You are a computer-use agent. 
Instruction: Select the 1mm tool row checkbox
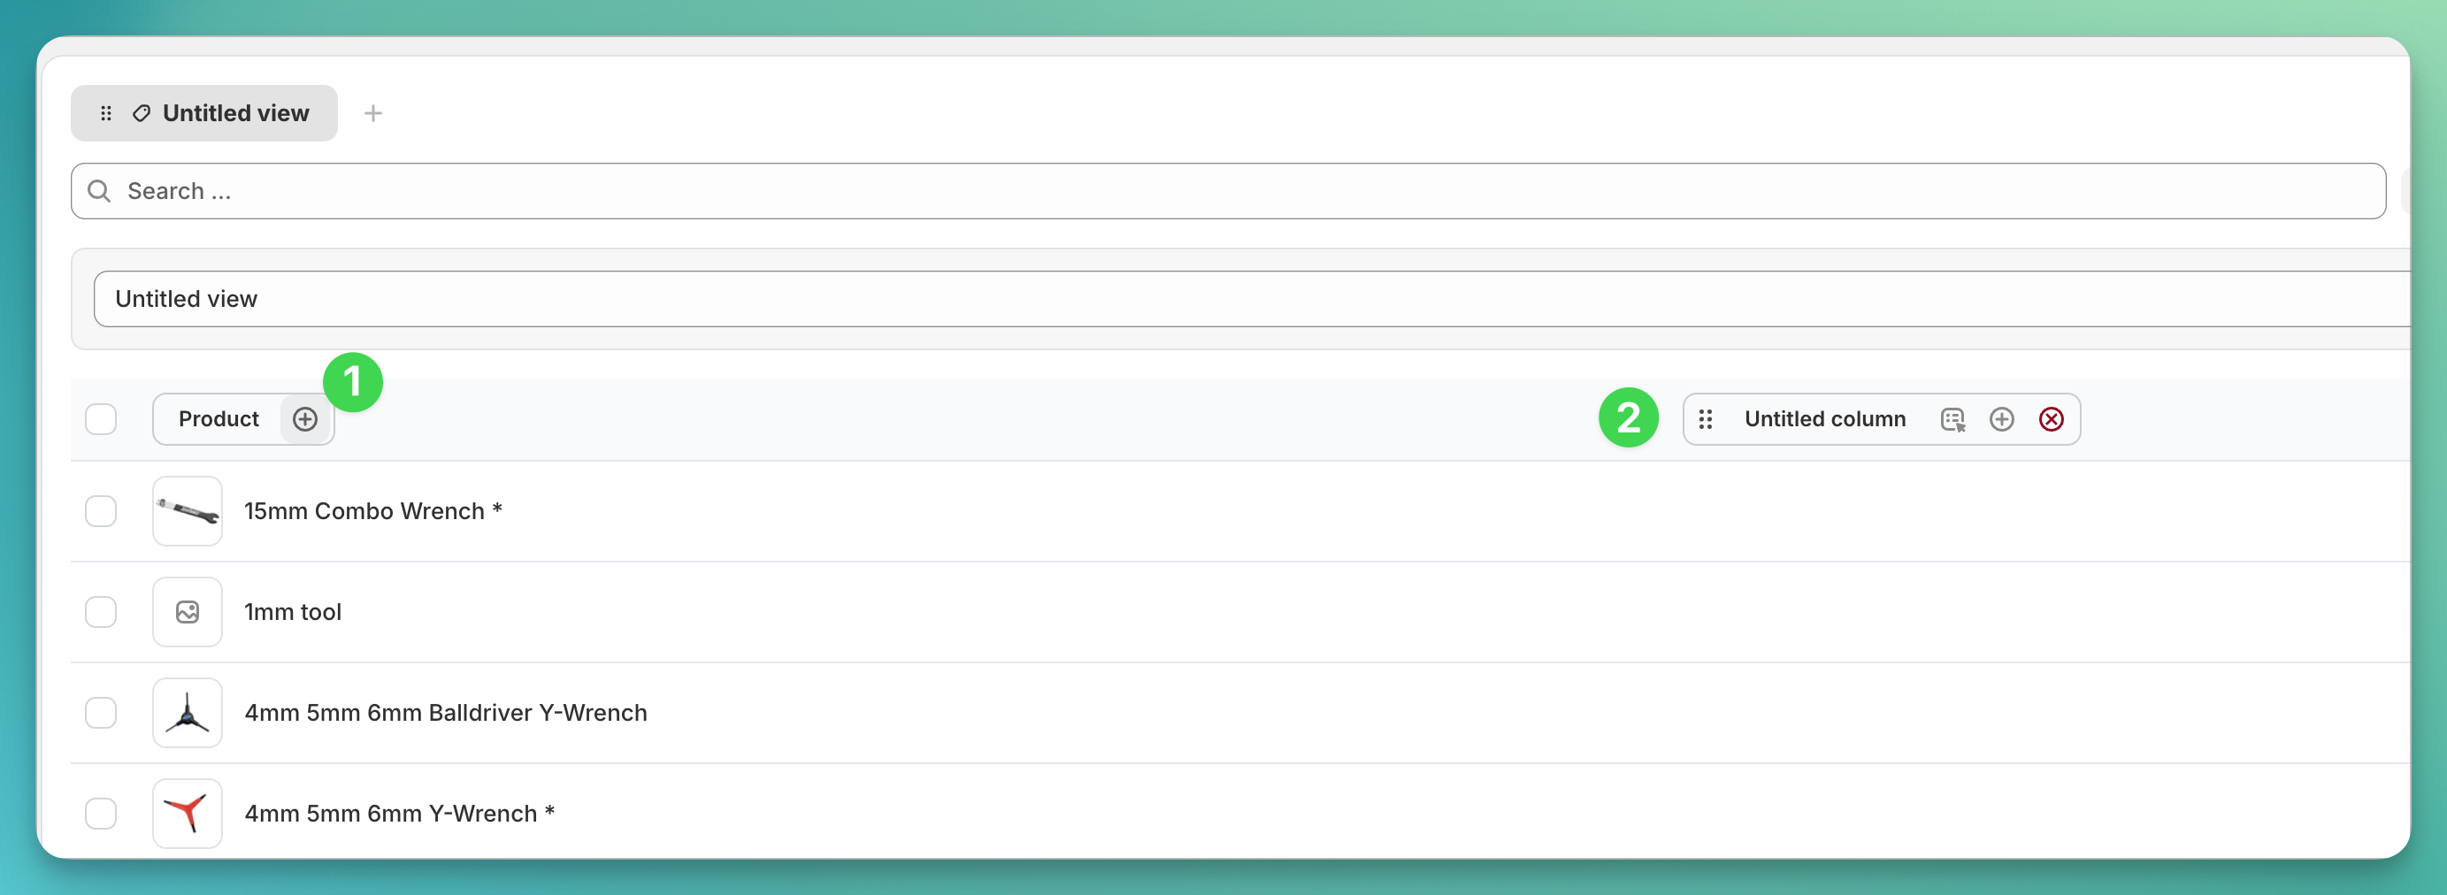point(101,612)
